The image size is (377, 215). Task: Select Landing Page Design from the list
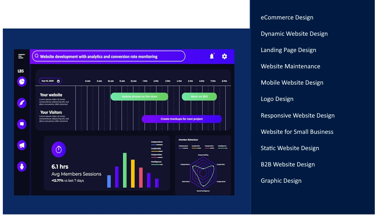288,50
